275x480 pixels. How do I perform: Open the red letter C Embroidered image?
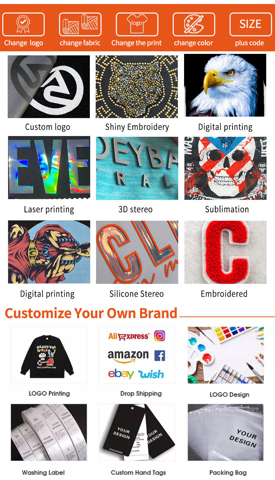coord(225,252)
